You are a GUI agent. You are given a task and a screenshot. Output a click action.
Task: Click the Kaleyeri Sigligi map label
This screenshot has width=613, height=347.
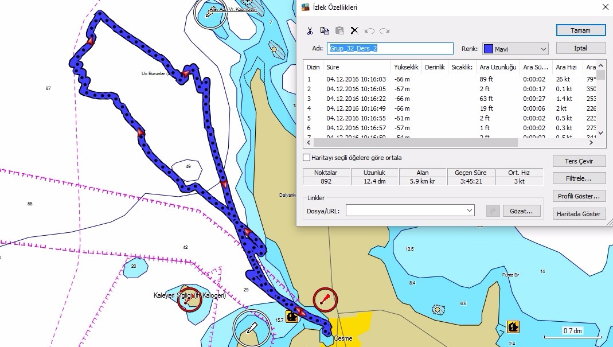190,295
